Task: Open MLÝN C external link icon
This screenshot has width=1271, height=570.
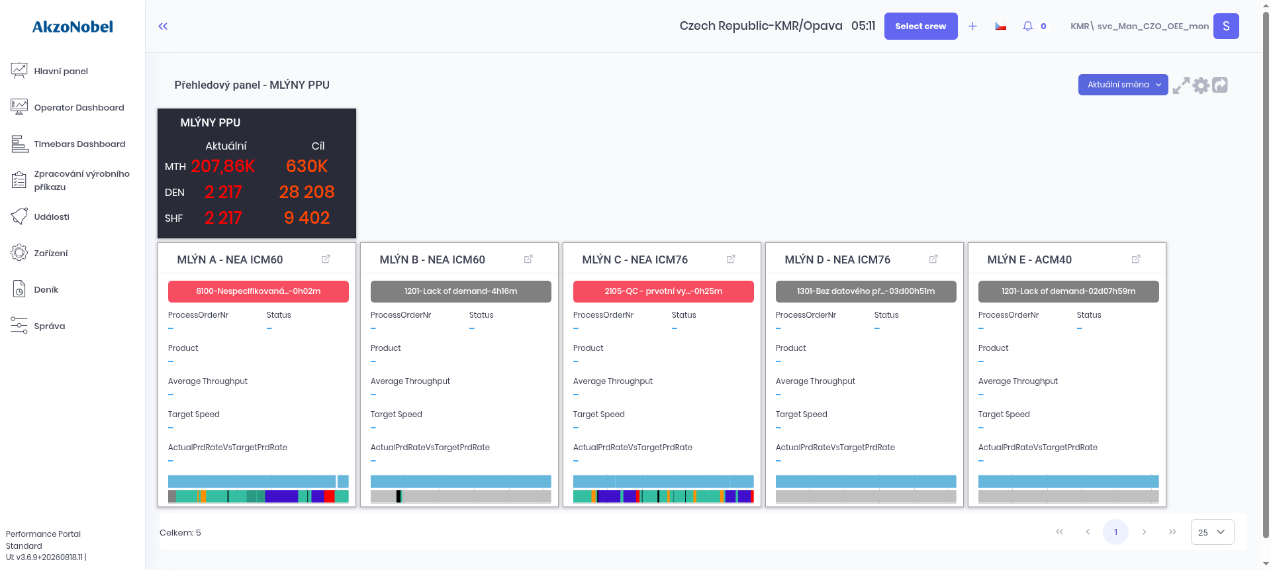Action: 731,260
